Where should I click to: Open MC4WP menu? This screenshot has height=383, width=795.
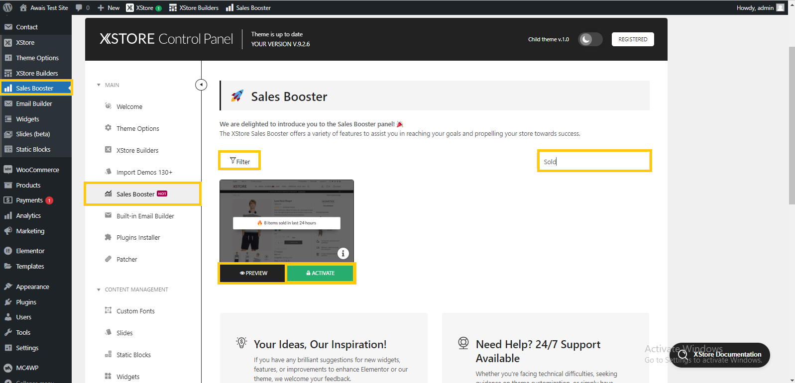point(36,368)
